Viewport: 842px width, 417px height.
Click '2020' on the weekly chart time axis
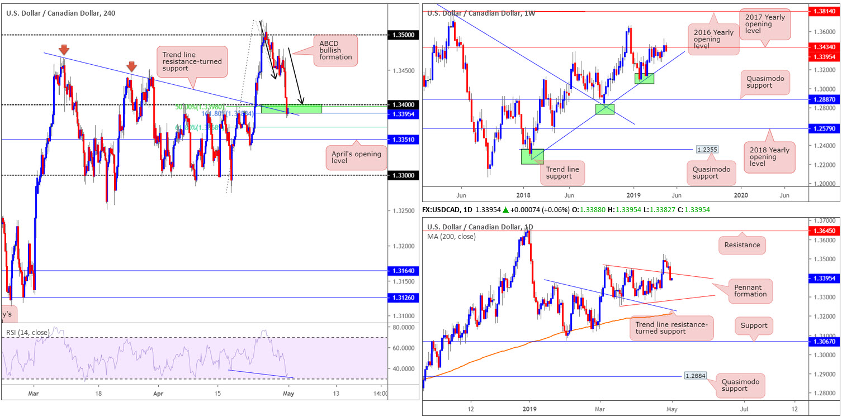click(x=740, y=195)
